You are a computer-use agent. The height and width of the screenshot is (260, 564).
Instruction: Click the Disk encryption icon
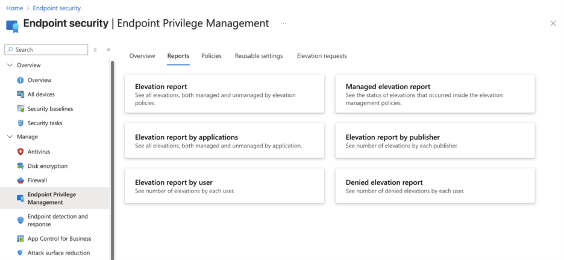click(x=20, y=166)
